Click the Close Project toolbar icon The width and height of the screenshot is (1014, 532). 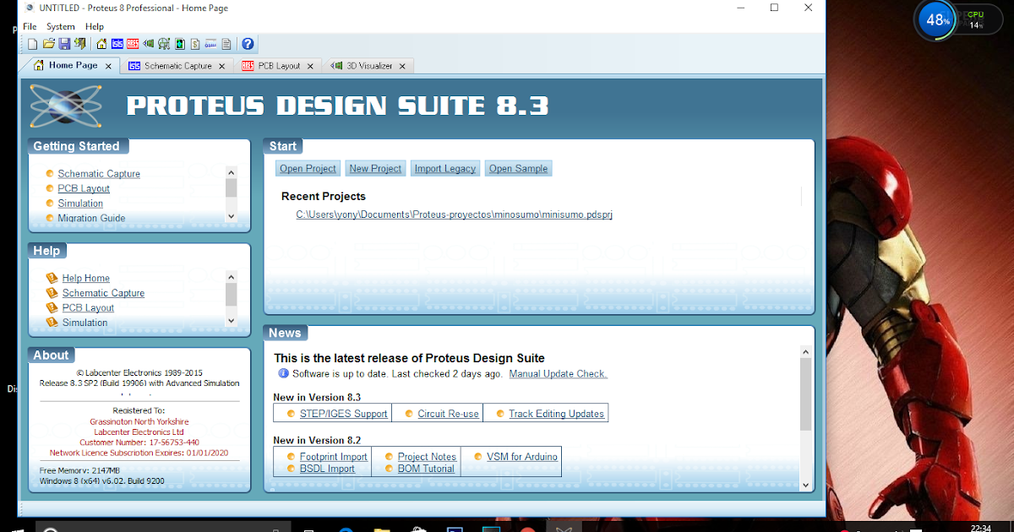point(80,44)
